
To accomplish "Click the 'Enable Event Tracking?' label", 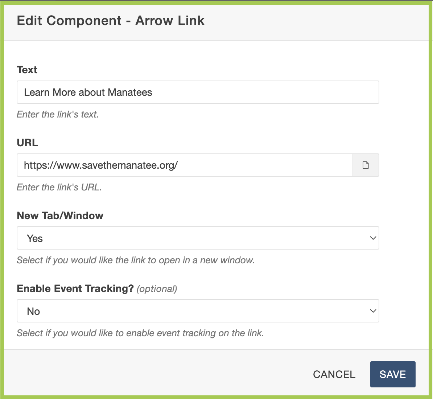I will 75,288.
